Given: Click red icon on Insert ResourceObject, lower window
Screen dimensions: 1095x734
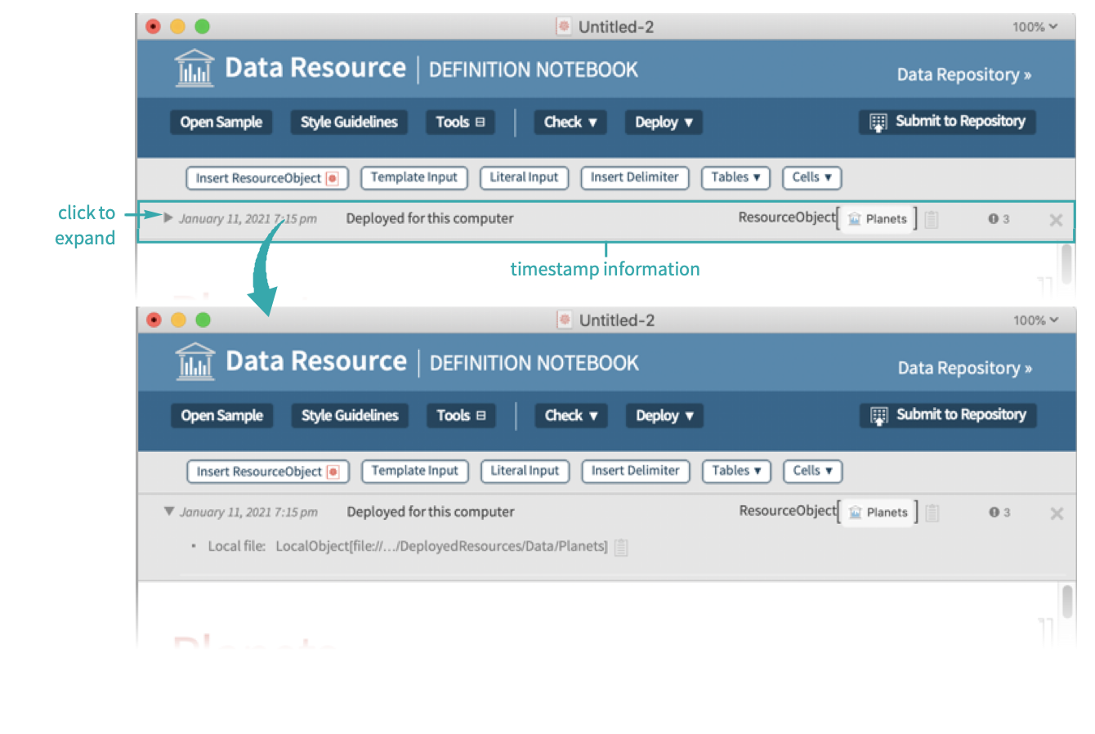Looking at the screenshot, I should [x=333, y=472].
